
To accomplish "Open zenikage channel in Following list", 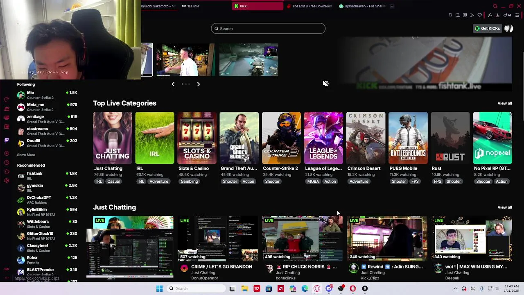I will (47, 119).
